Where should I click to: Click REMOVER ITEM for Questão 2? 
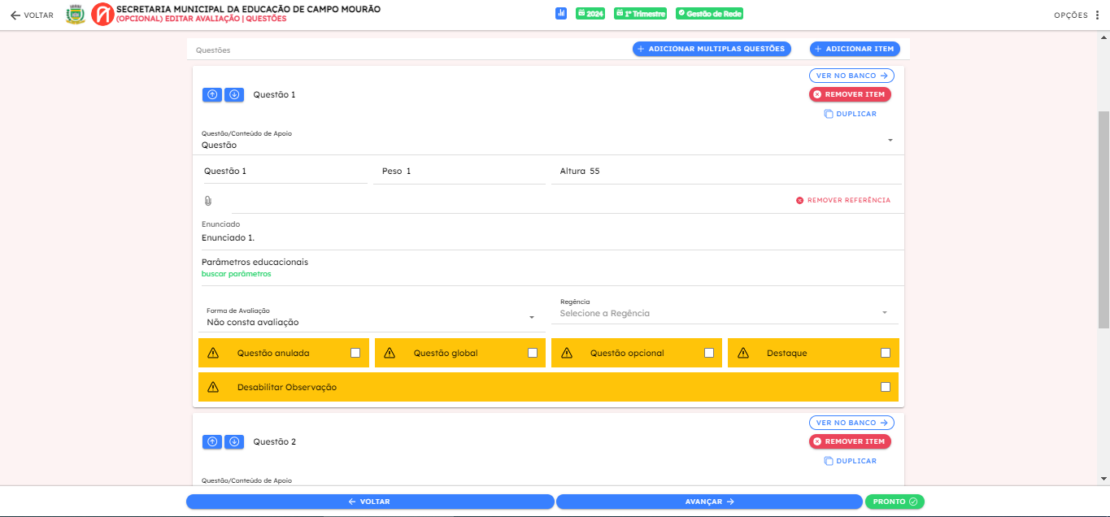point(850,441)
